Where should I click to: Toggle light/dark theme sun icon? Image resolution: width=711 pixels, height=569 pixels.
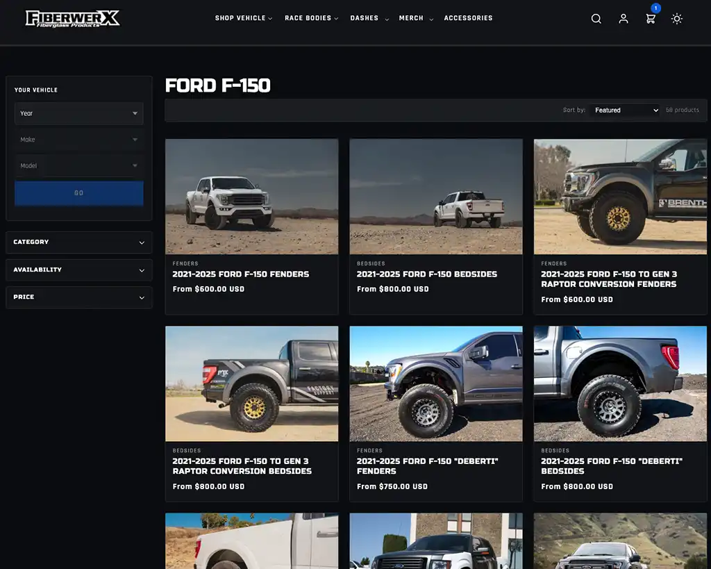(676, 19)
